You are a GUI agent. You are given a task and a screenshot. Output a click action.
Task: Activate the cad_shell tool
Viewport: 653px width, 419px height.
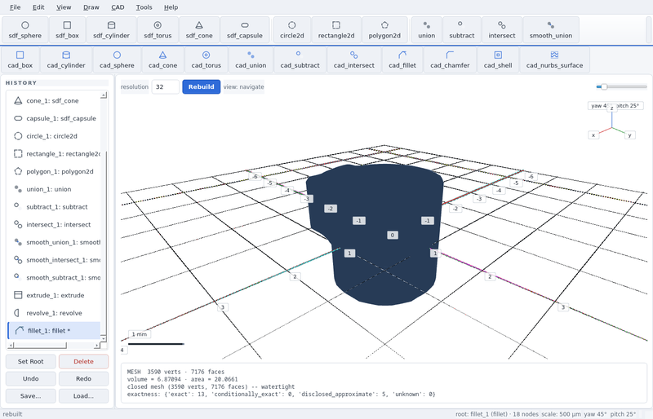(x=498, y=60)
